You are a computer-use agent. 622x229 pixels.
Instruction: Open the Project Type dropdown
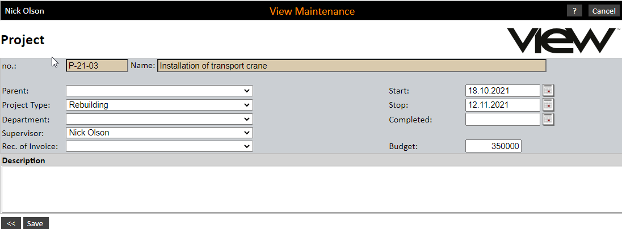click(x=159, y=105)
